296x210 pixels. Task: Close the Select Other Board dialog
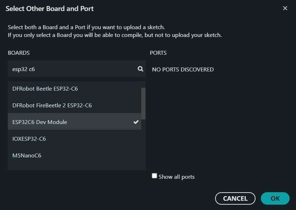(x=285, y=8)
